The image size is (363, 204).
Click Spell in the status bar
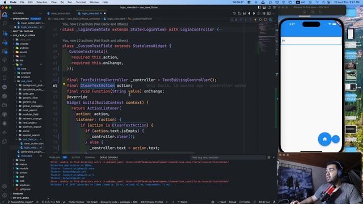(221, 202)
